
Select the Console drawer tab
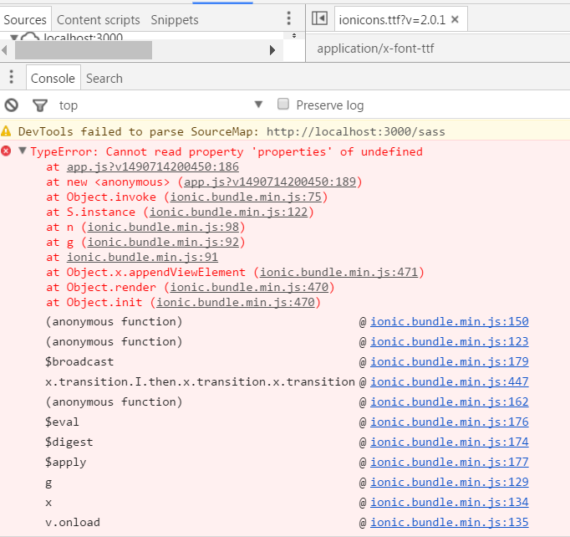(x=53, y=79)
